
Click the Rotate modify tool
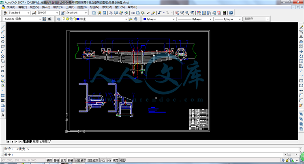301,56
